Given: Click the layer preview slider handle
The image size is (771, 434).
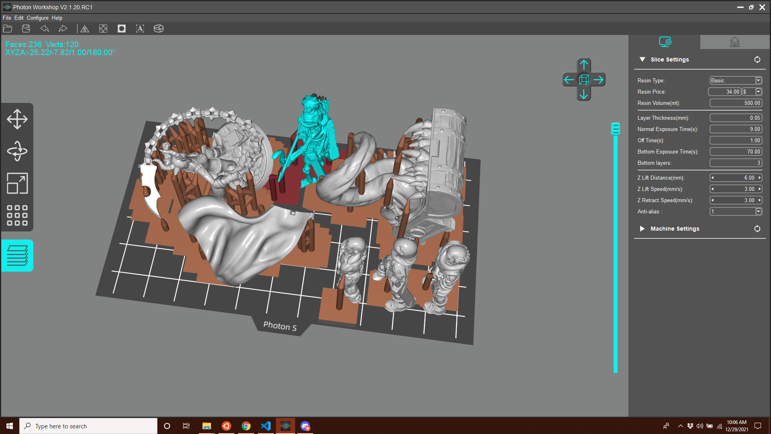Looking at the screenshot, I should [x=615, y=129].
